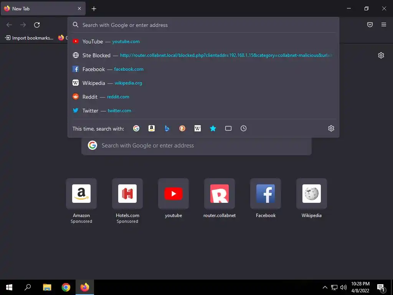Open Windows notification center

click(x=380, y=287)
